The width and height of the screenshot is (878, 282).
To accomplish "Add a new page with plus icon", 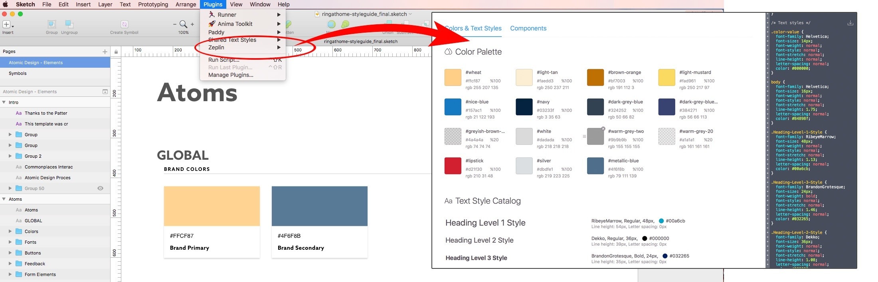I will (105, 51).
